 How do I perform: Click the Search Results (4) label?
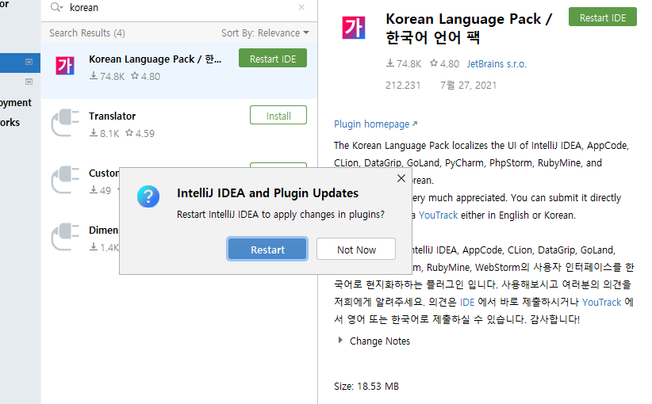pyautogui.click(x=87, y=32)
